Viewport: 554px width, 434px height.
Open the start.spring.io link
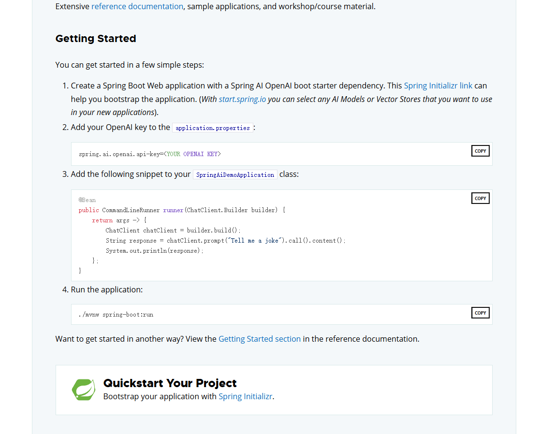(242, 99)
